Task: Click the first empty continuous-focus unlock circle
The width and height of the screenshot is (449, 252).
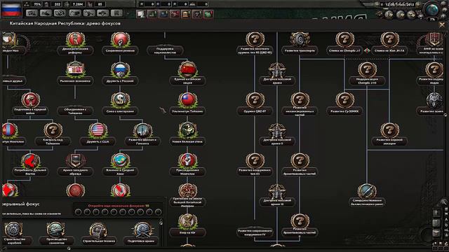Action: pyautogui.click(x=78, y=212)
